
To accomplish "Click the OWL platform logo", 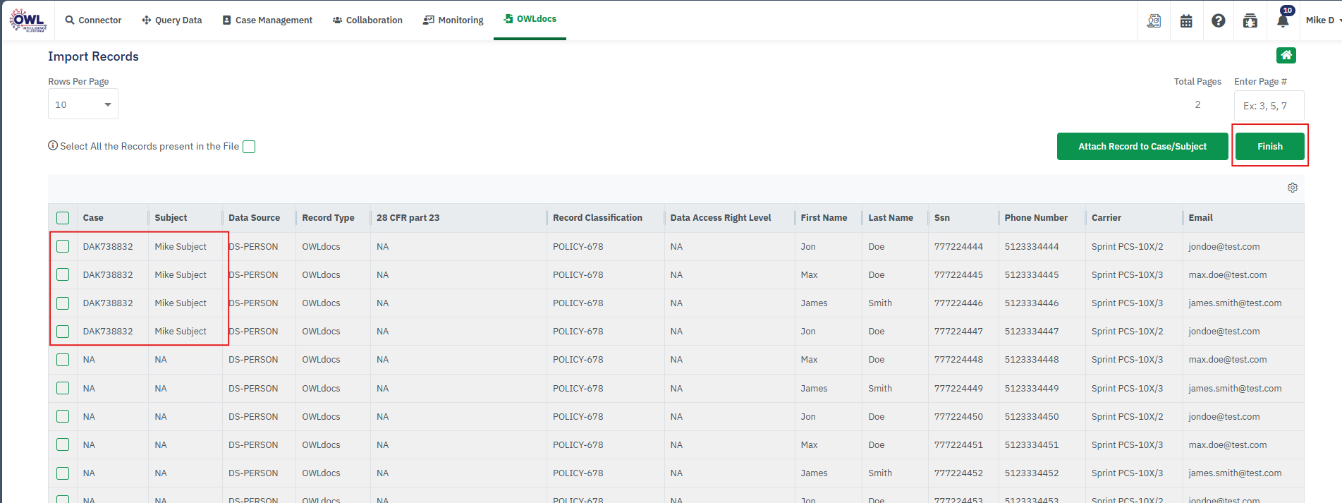I will point(28,20).
